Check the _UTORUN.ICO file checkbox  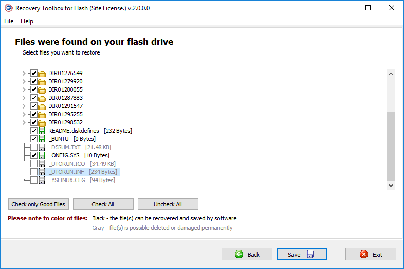(34, 164)
